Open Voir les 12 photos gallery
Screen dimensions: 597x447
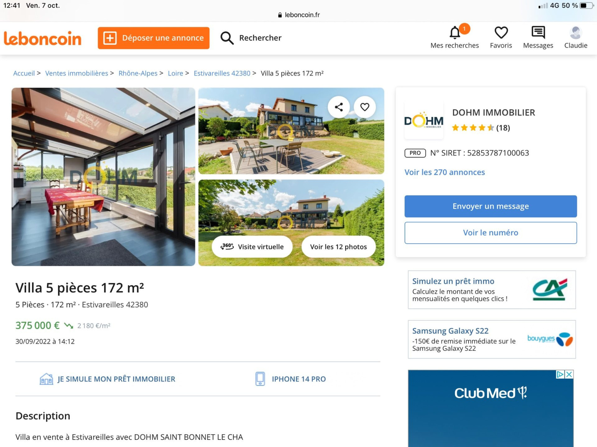(338, 247)
